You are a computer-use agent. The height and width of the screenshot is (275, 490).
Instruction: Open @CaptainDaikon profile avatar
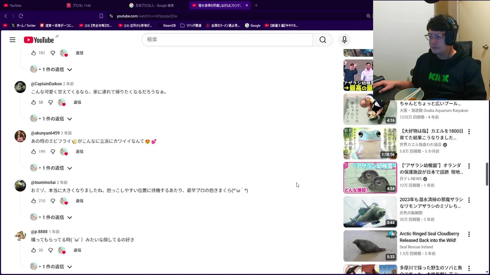pyautogui.click(x=20, y=87)
